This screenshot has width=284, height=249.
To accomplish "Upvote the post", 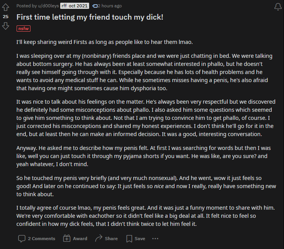I will click(x=5, y=8).
